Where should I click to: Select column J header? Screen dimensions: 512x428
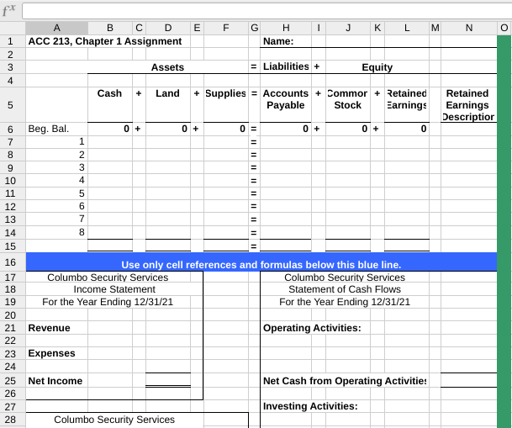pos(348,28)
